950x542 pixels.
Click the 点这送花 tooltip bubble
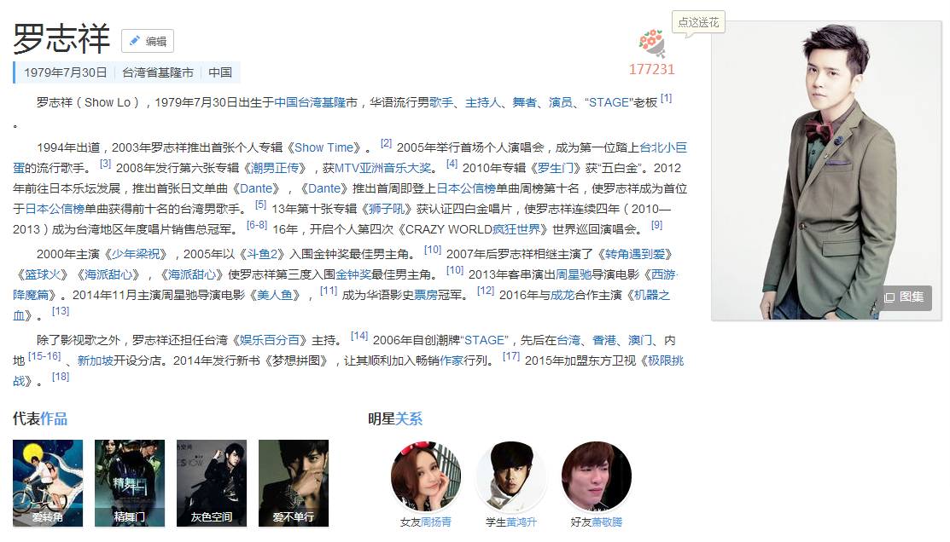point(698,22)
